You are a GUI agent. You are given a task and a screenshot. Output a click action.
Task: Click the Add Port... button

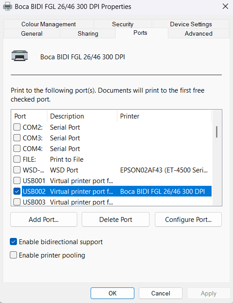44,220
